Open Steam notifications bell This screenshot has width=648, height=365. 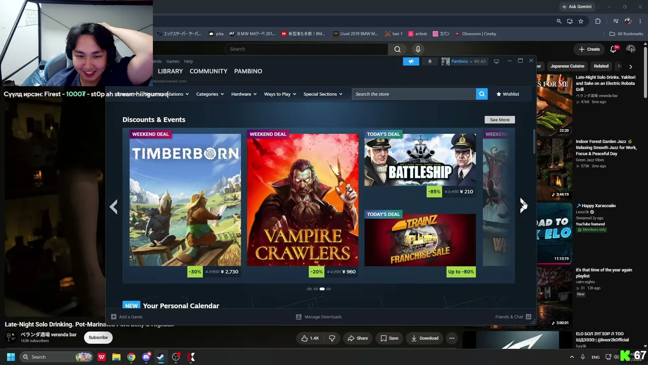[x=430, y=61]
